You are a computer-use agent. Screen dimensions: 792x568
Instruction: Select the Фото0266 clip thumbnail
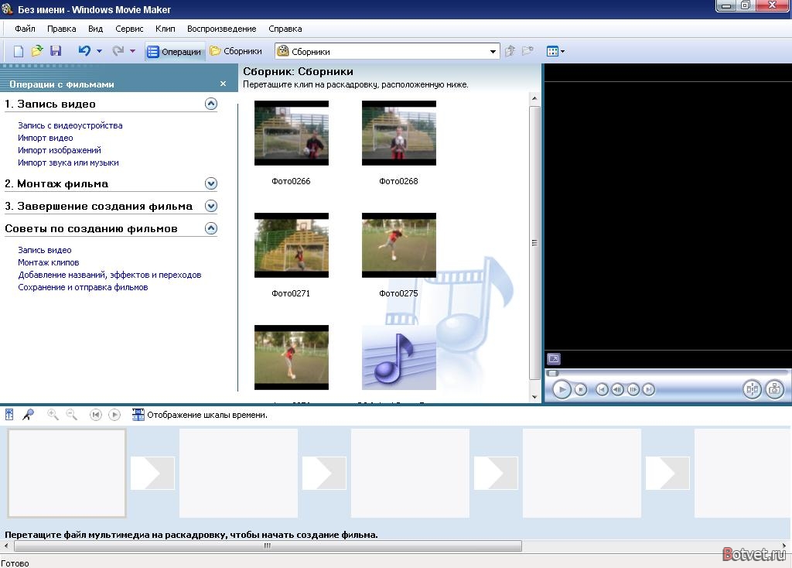(292, 133)
